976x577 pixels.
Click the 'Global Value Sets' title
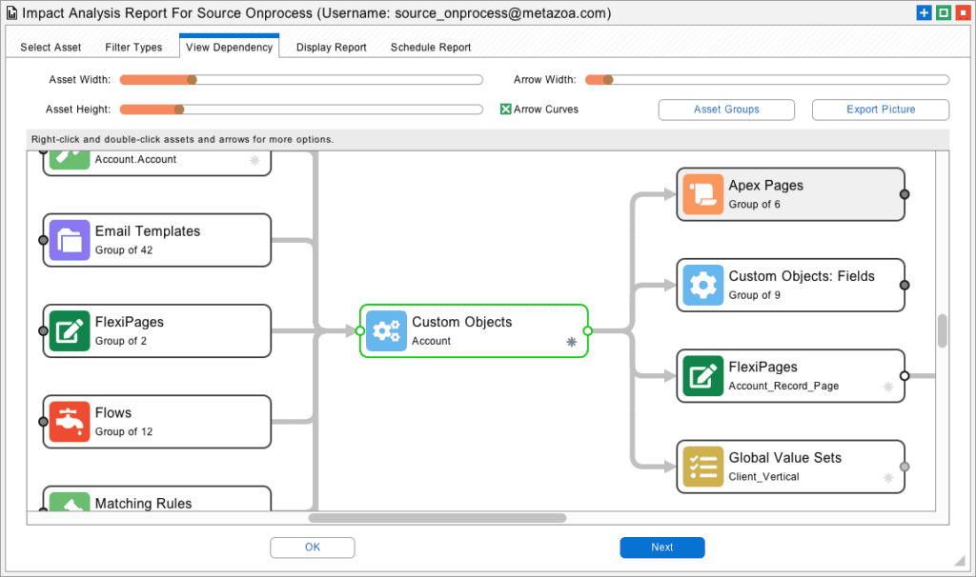785,458
